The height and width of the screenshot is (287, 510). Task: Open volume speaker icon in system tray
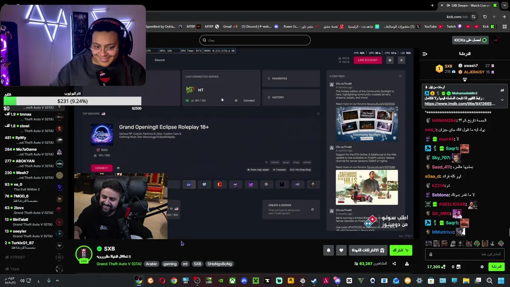click(x=22, y=281)
